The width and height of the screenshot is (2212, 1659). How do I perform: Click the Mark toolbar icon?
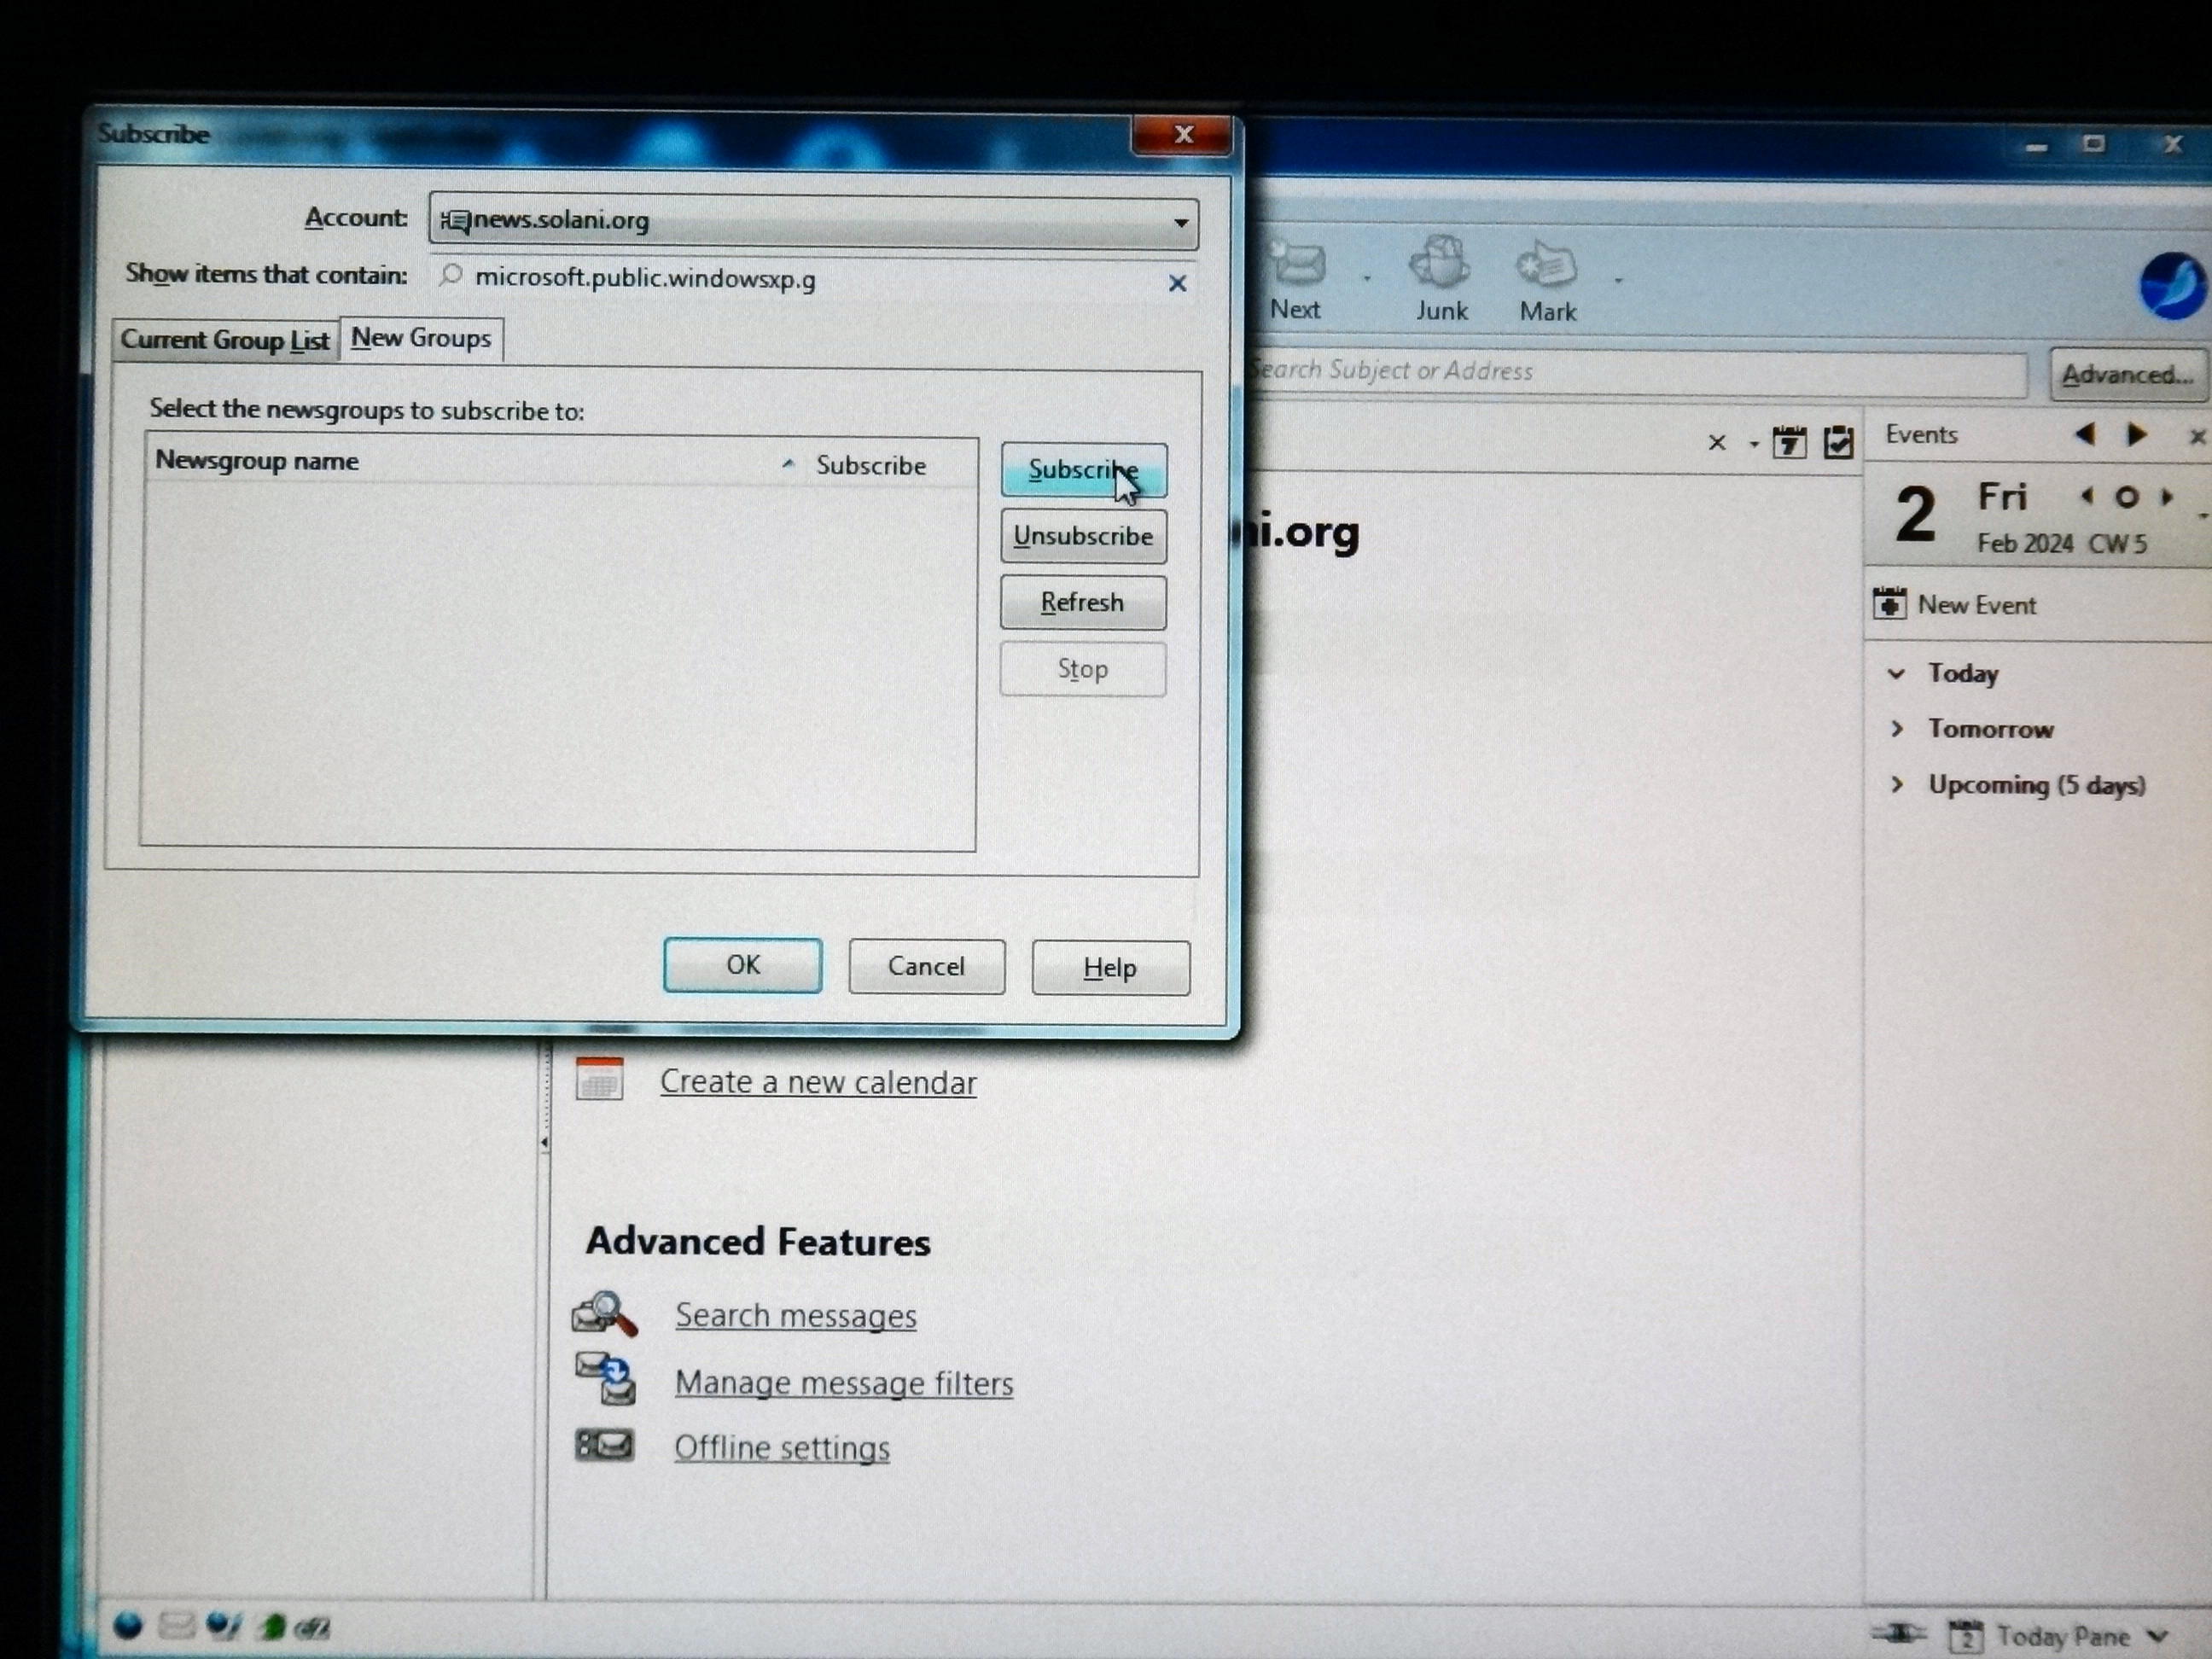1546,265
